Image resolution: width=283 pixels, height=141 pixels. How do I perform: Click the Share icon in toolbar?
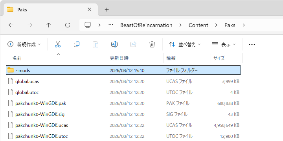133,44
